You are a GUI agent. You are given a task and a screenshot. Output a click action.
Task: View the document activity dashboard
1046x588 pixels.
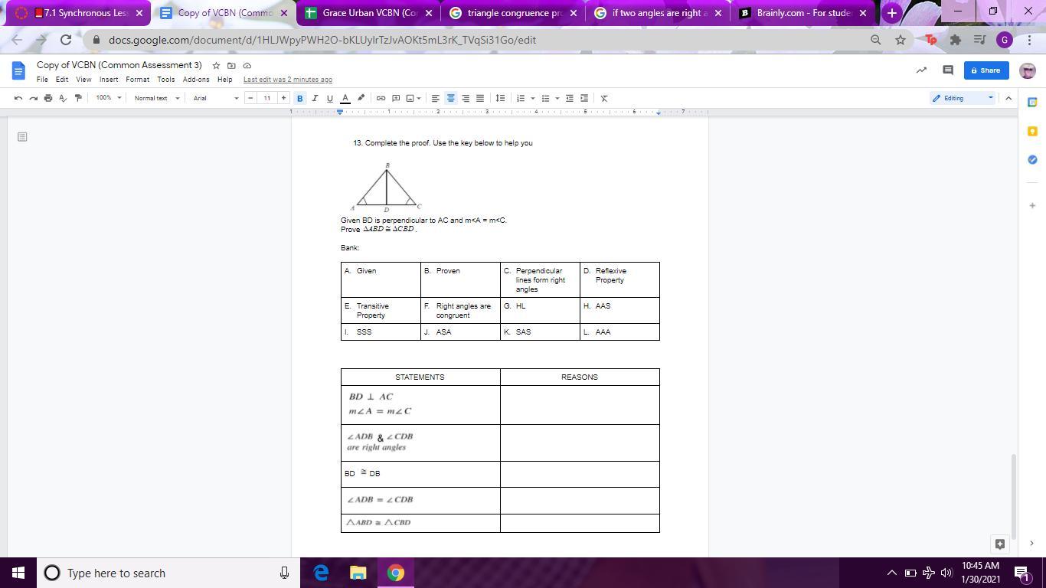click(921, 70)
